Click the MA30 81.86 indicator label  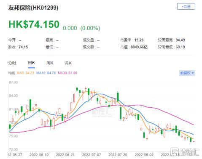[x=67, y=73]
